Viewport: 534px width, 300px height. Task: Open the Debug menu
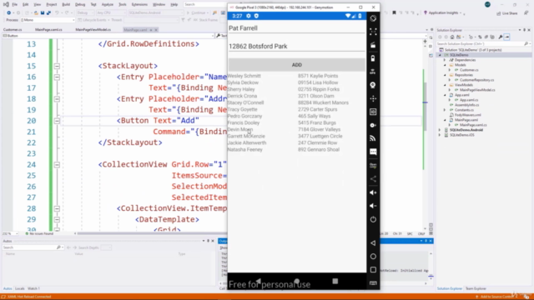pyautogui.click(x=80, y=4)
